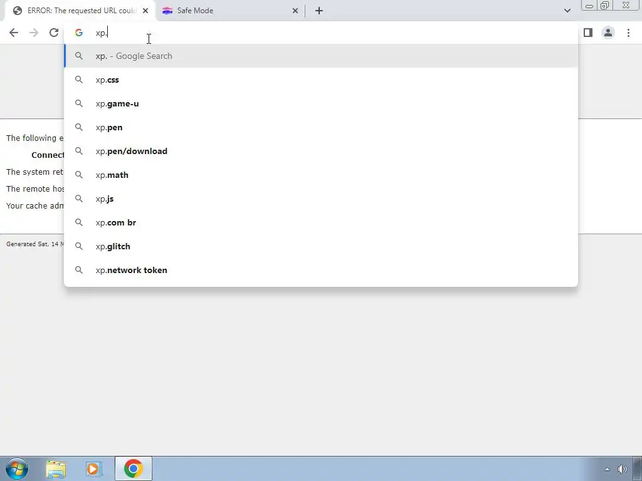Switch to the Safe Mode tab
The image size is (642, 481).
229,11
